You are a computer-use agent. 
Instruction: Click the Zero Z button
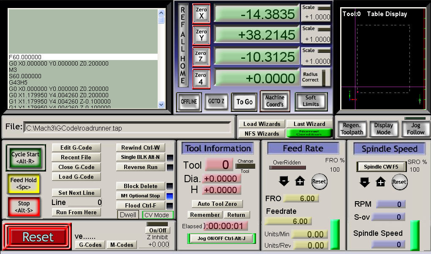(x=201, y=57)
